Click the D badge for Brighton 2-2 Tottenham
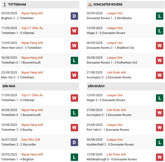The image size is (165, 162). [x=74, y=16]
